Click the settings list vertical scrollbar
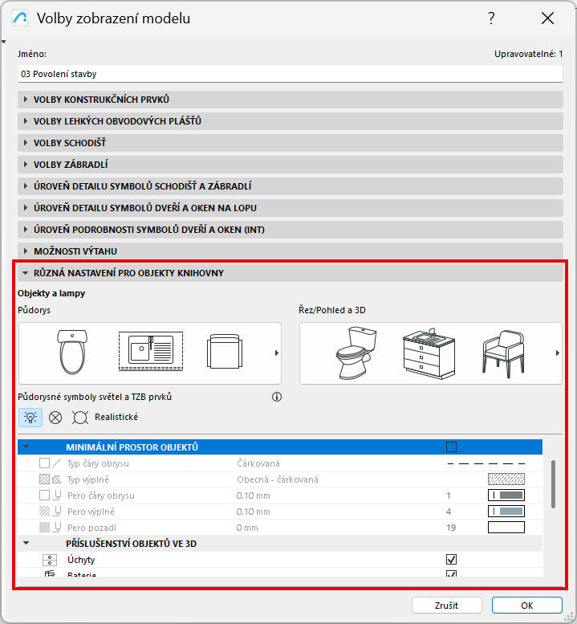This screenshot has height=624, width=577. (553, 484)
